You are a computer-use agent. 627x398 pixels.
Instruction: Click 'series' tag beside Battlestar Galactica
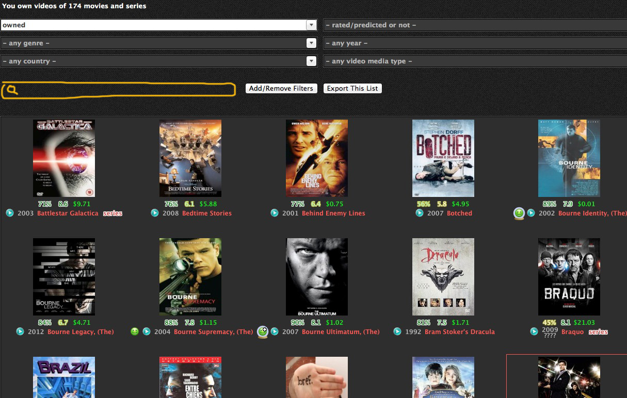[x=112, y=213]
